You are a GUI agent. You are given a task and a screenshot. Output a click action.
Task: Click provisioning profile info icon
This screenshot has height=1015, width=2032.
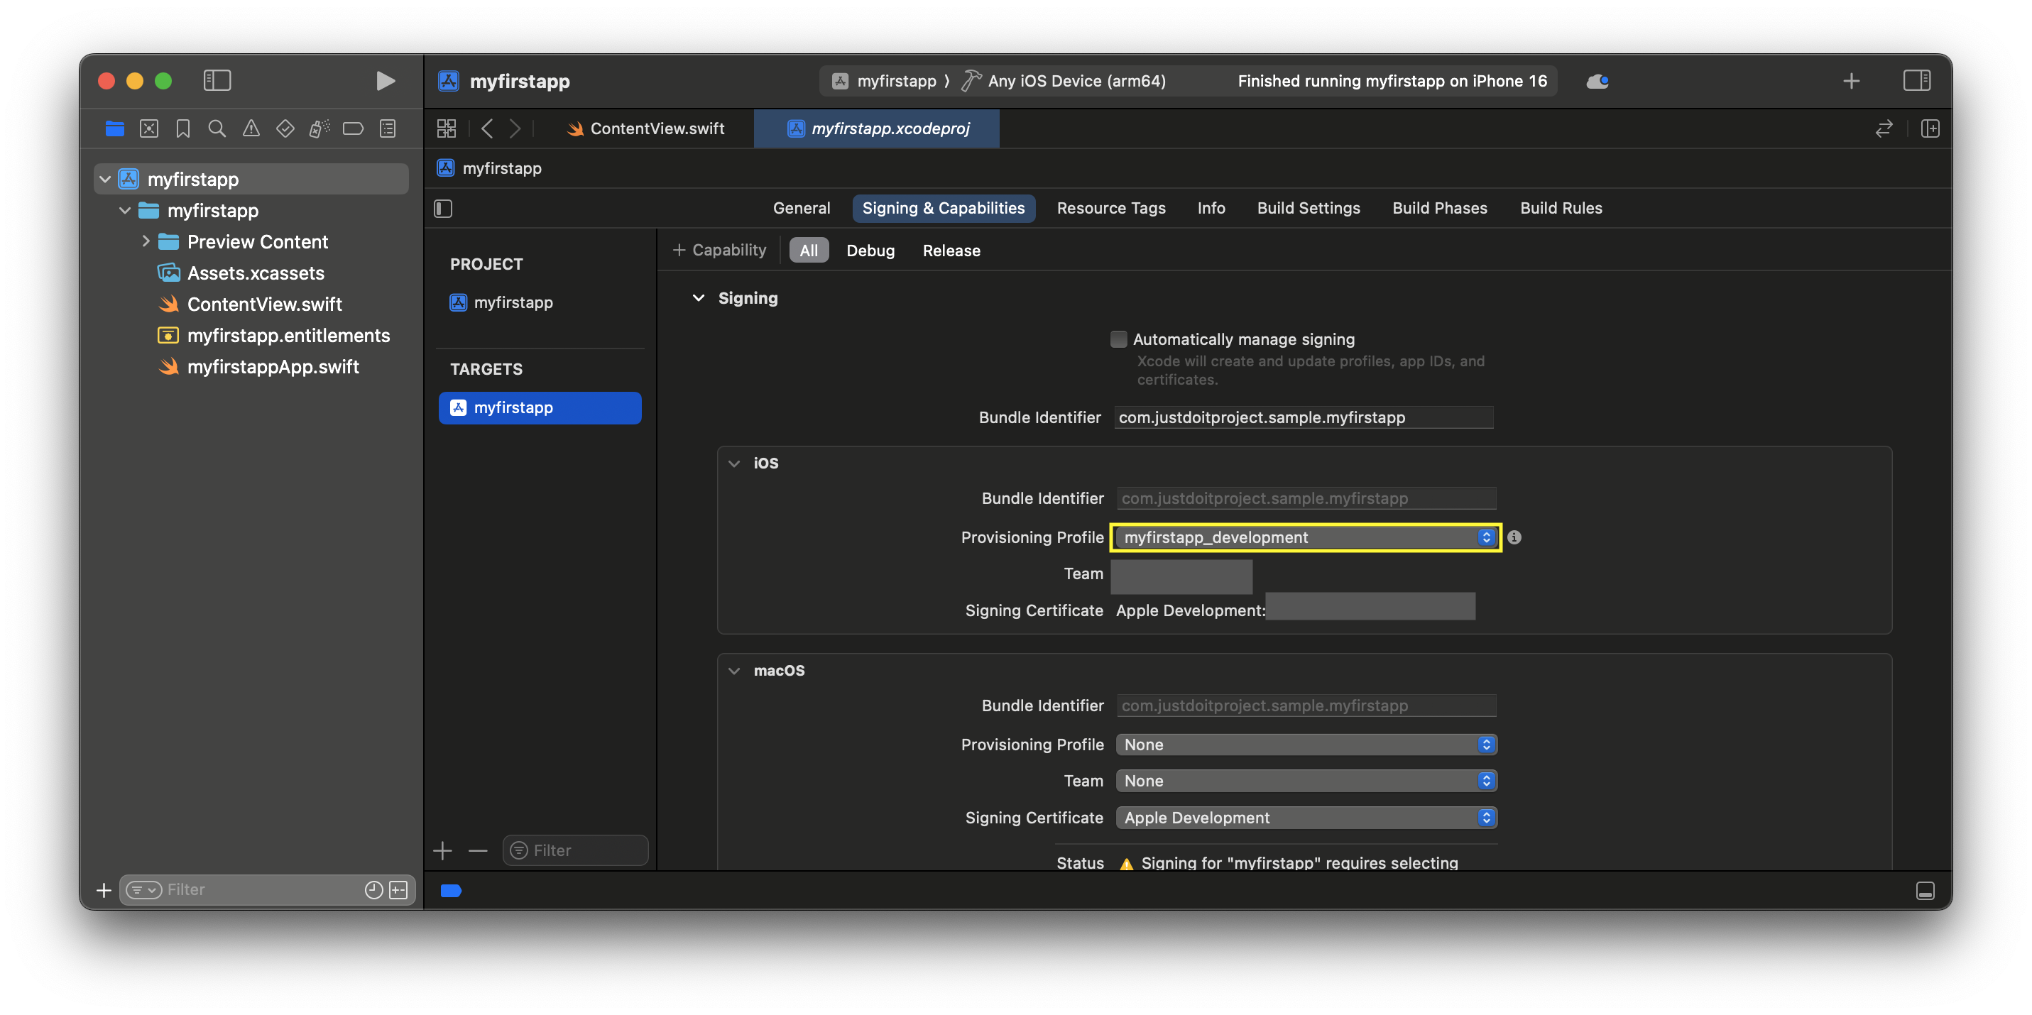[1514, 537]
